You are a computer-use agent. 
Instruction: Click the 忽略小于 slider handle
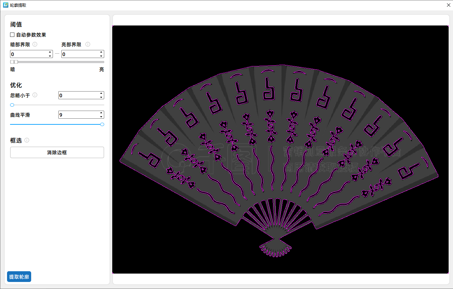click(x=12, y=105)
